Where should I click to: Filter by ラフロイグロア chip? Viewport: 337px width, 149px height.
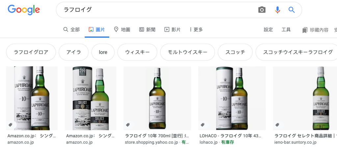[x=31, y=52]
